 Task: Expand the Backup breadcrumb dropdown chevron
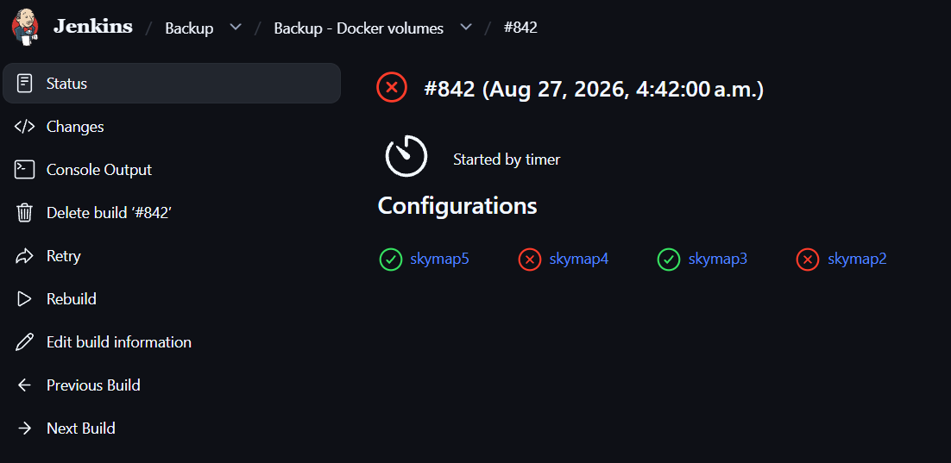tap(236, 28)
